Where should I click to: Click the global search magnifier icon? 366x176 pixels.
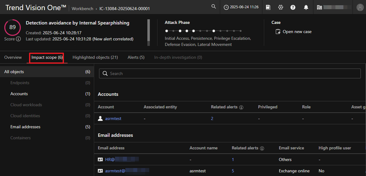(214, 7)
